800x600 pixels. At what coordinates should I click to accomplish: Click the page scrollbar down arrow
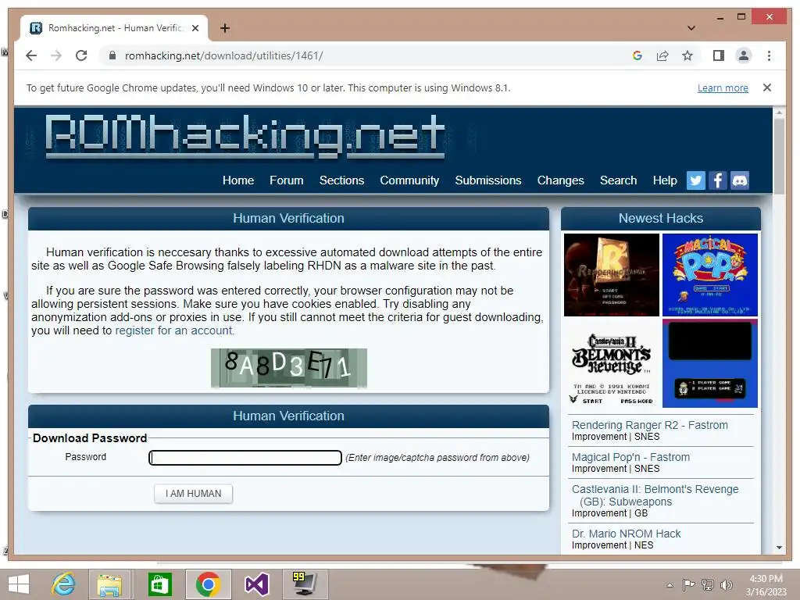pyautogui.click(x=779, y=548)
